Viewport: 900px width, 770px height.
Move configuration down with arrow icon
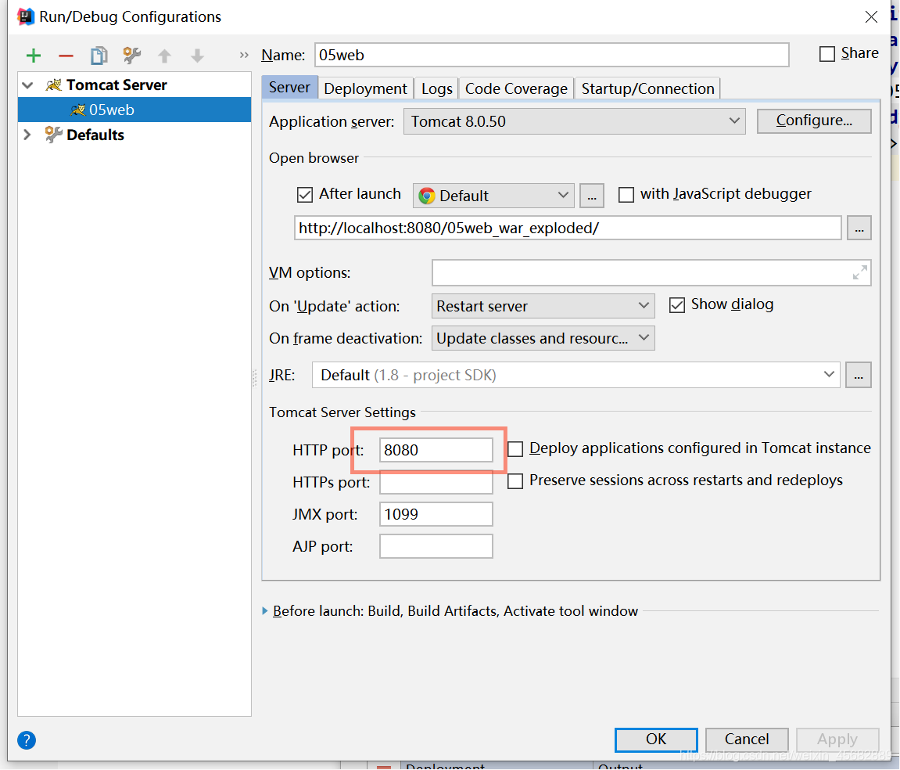point(198,56)
